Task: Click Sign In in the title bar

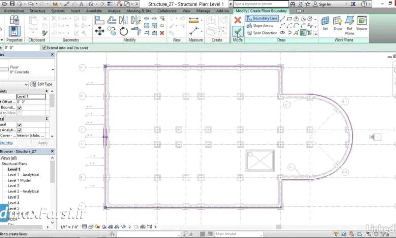Action: 322,4
